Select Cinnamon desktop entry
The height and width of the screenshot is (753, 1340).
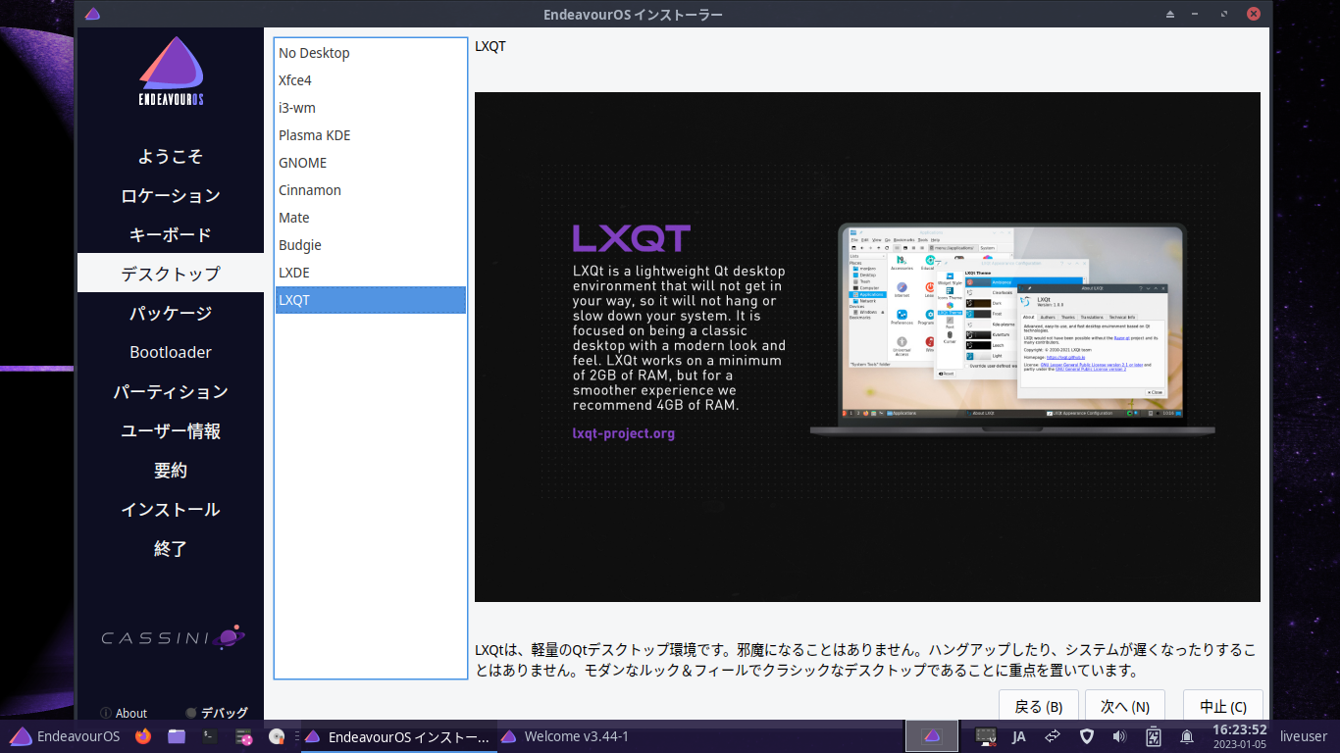(x=370, y=190)
